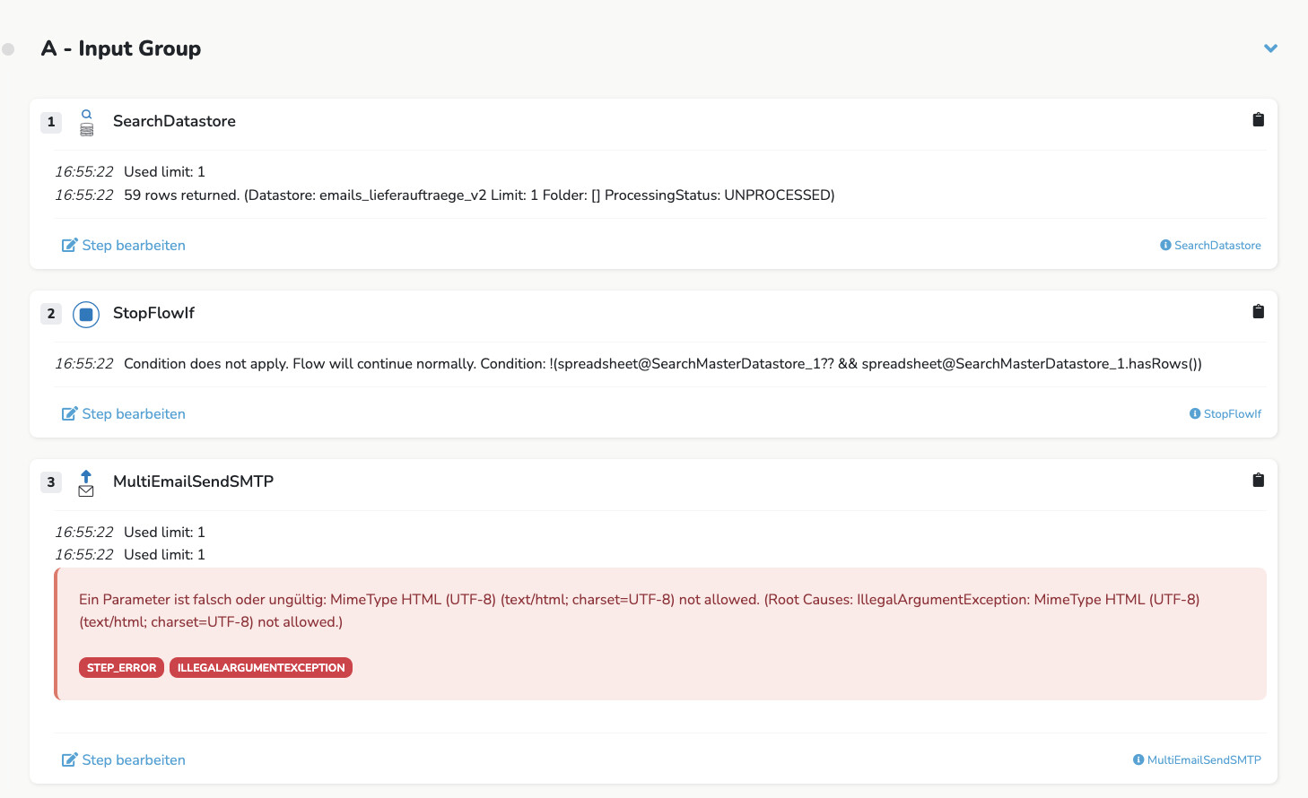Image resolution: width=1308 pixels, height=798 pixels.
Task: Select step number 3 badge
Action: (51, 482)
